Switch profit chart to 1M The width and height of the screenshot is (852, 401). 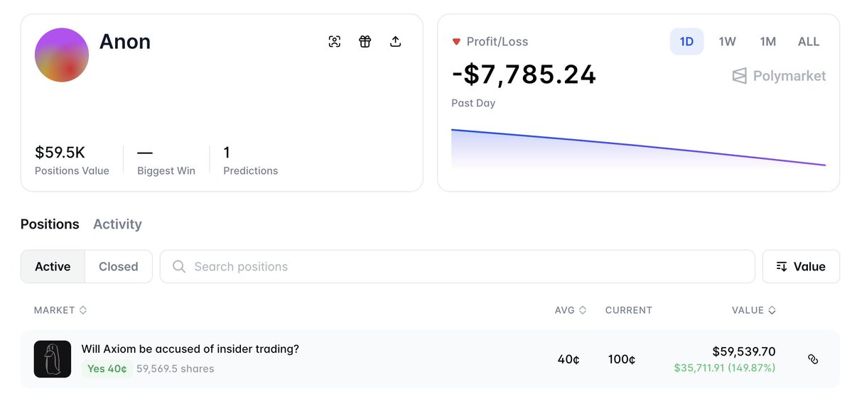coord(767,41)
